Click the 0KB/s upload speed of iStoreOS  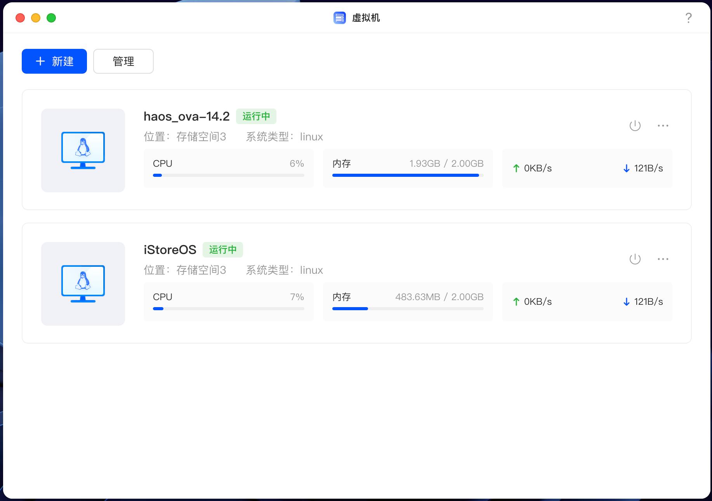[538, 302]
